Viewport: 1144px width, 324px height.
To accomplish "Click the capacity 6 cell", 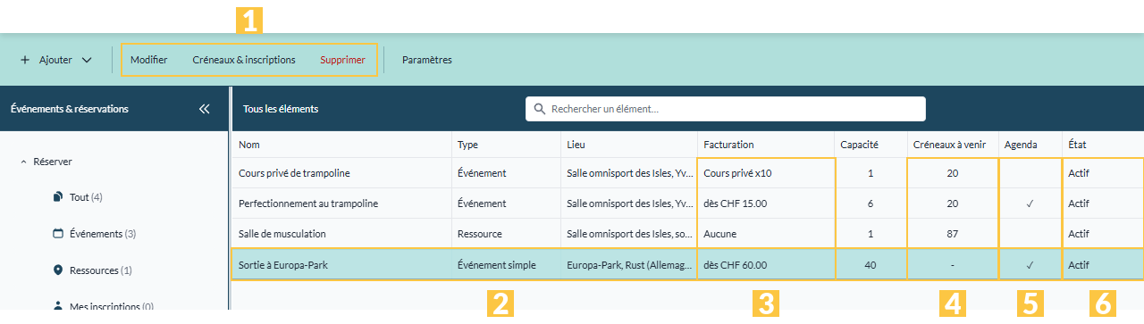I will pos(870,204).
